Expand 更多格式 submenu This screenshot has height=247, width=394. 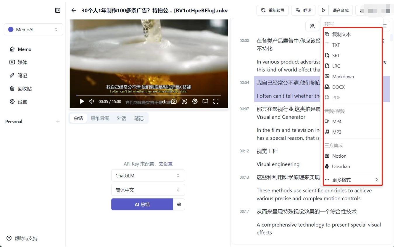(352, 180)
